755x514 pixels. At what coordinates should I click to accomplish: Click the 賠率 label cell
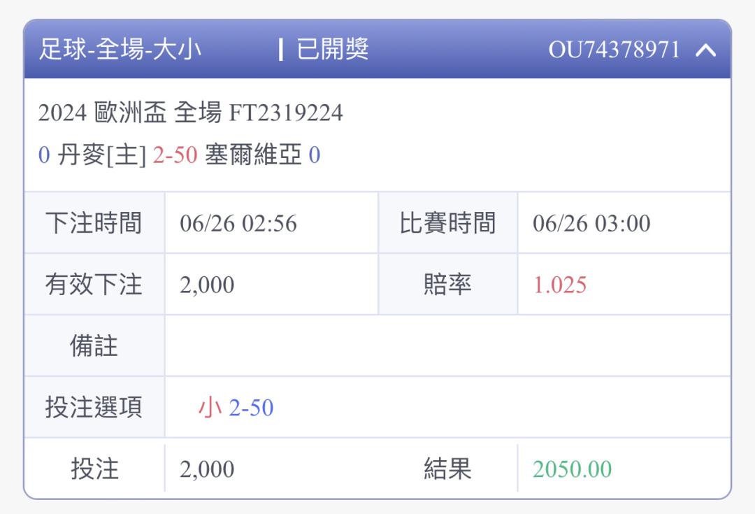[448, 284]
